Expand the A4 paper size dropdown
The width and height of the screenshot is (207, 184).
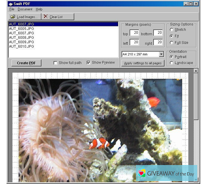pyautogui.click(x=161, y=54)
